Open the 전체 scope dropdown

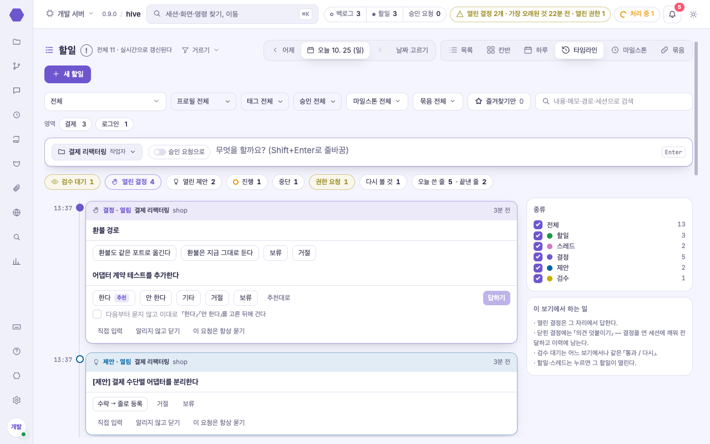pos(105,102)
